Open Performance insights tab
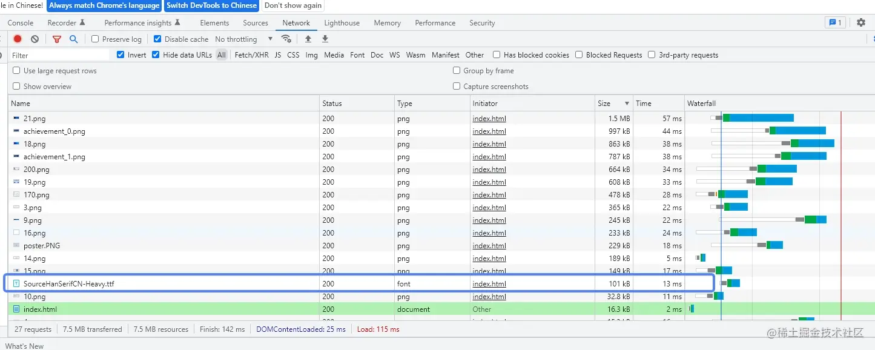This screenshot has height=350, width=875. (142, 22)
